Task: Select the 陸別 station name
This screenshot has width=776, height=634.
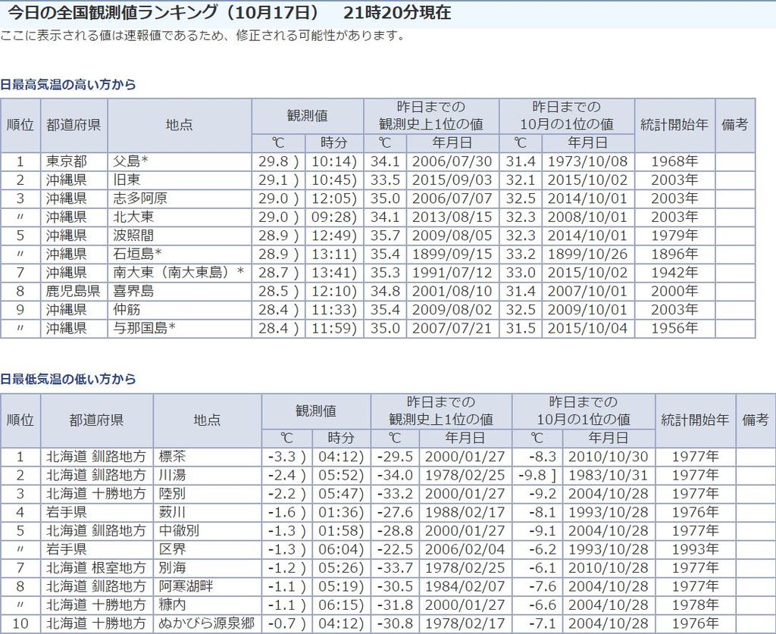Action: pos(172,494)
